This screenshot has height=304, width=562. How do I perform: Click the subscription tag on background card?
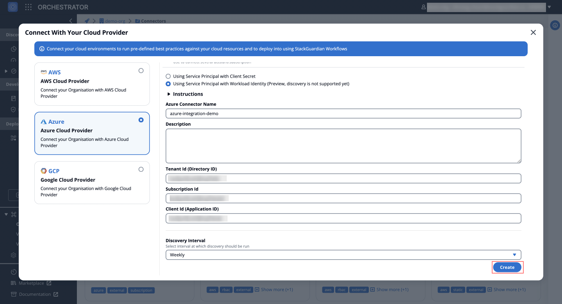click(x=141, y=290)
